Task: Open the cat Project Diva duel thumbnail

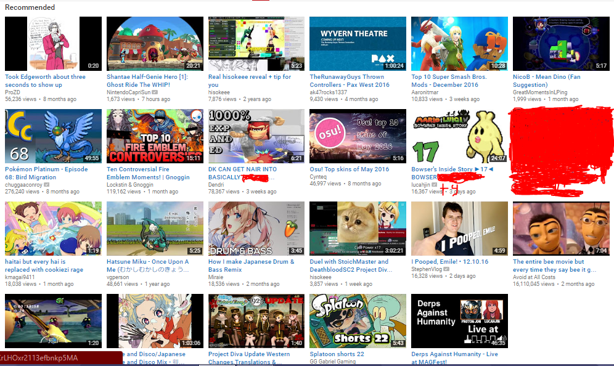Action: point(358,229)
